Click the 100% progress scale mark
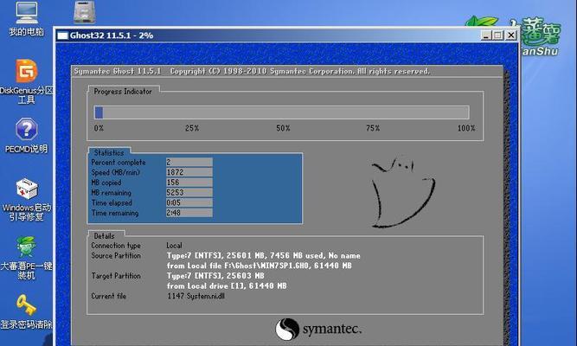This screenshot has height=346, width=577. point(466,128)
